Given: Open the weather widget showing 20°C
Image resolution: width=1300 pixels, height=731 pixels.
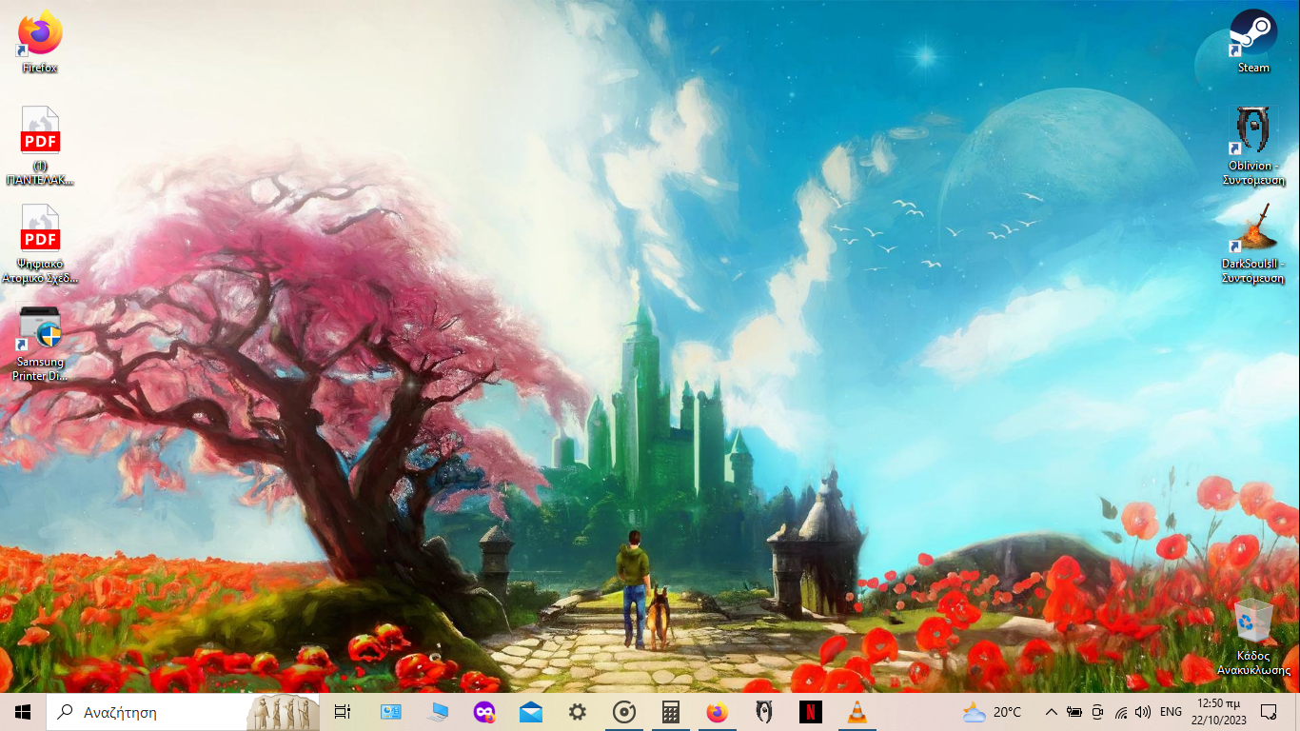Looking at the screenshot, I should (x=992, y=712).
